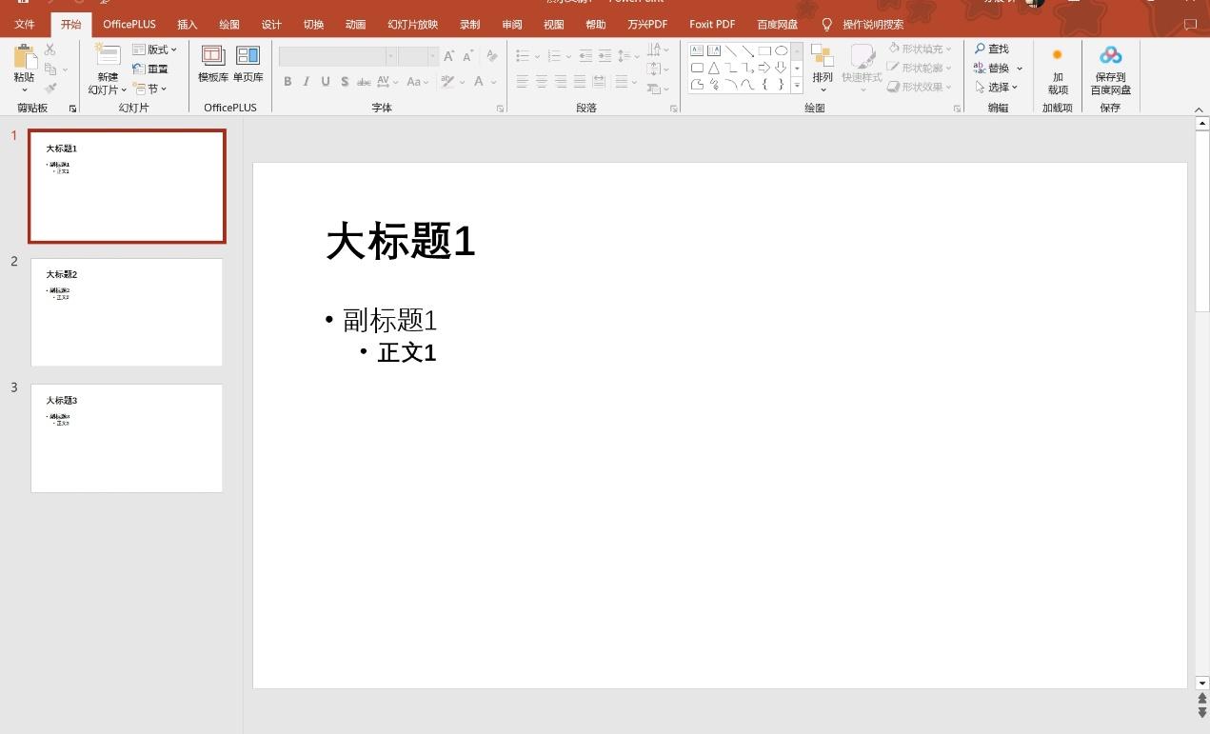Click the Reset (重置) slide button

point(150,69)
